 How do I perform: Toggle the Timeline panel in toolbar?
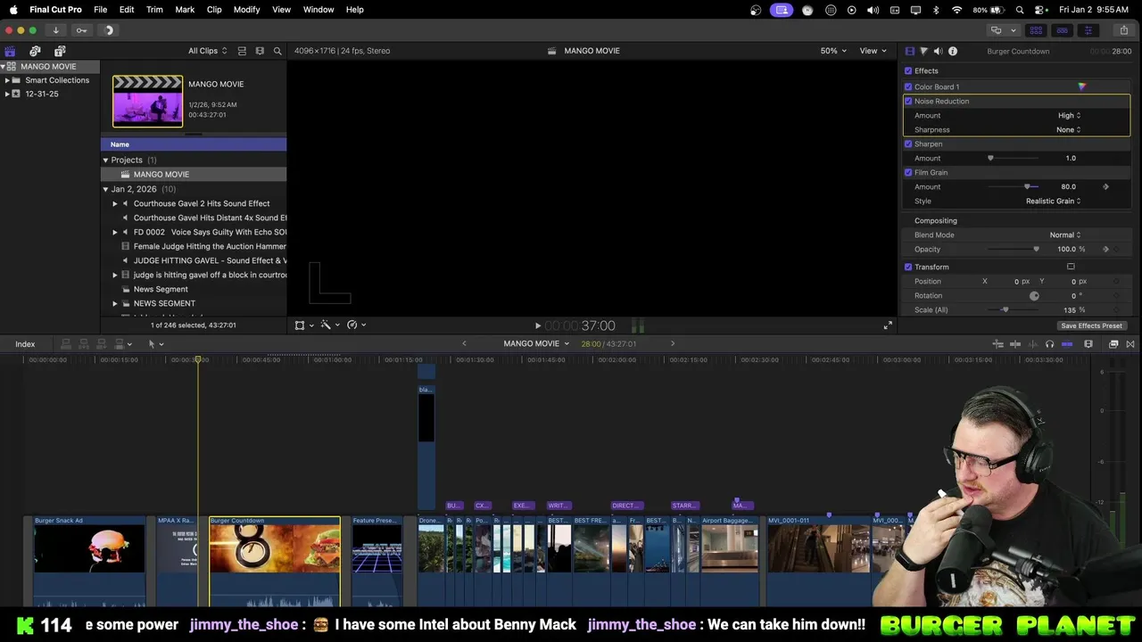coord(1062,30)
